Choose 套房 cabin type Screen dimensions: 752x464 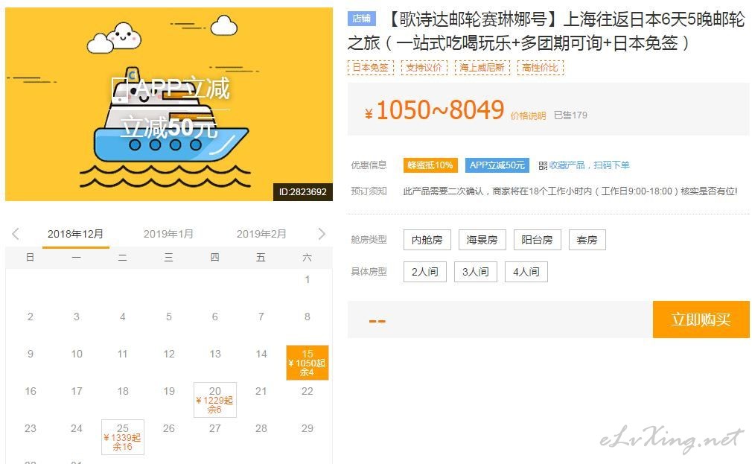coord(587,239)
